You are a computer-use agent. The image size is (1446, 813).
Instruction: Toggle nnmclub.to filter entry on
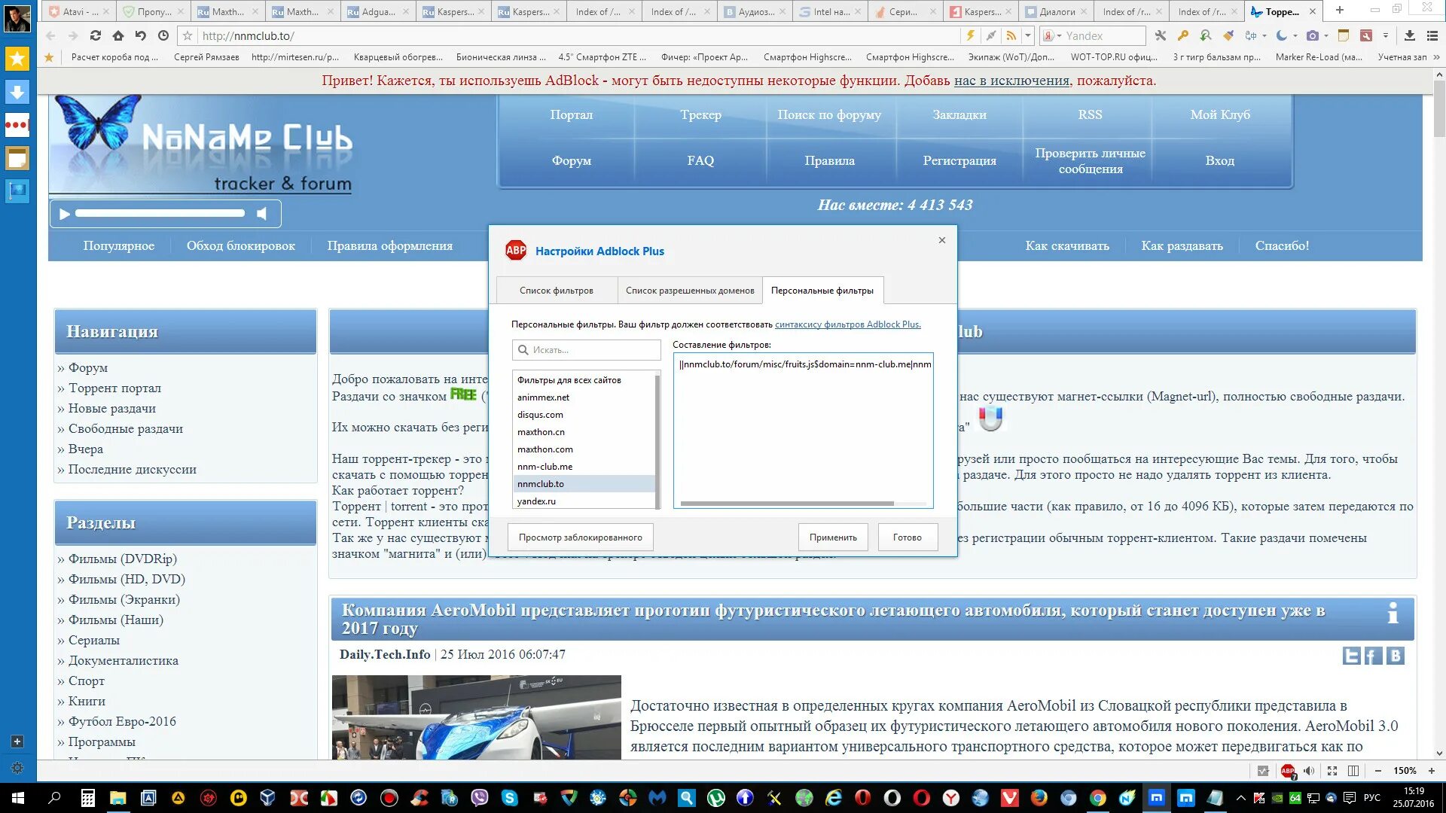point(582,483)
